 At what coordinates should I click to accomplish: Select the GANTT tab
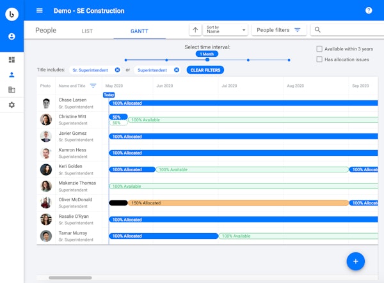coord(140,31)
